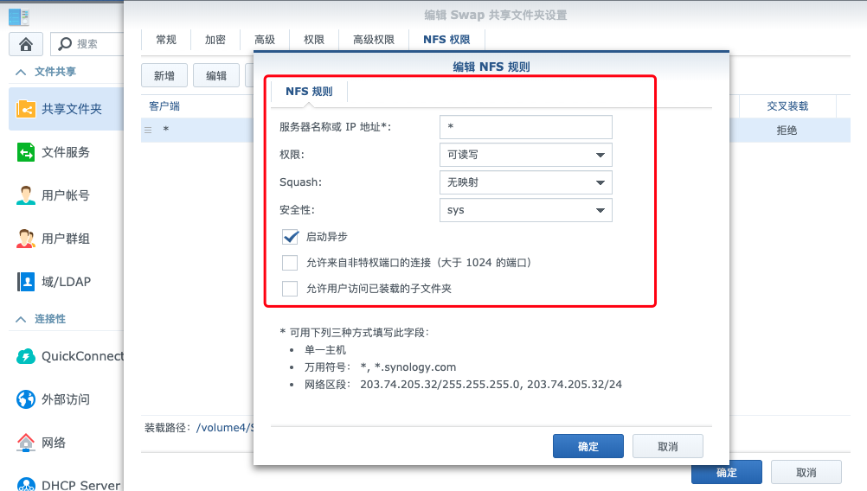The image size is (867, 491).
Task: Click the 新增 button
Action: tap(164, 76)
